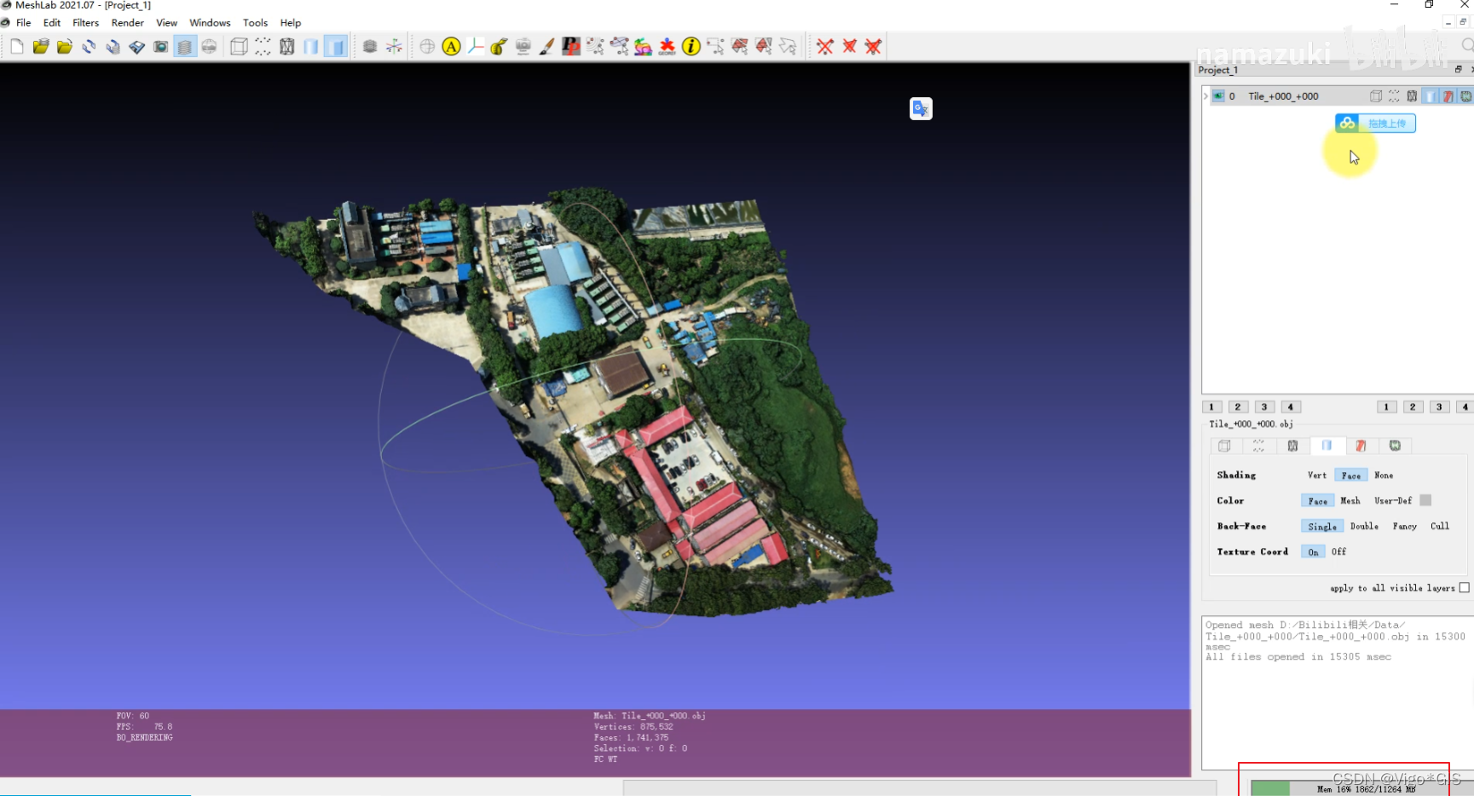
Task: Click the last red-X delete faces and vertices icon
Action: [x=873, y=47]
